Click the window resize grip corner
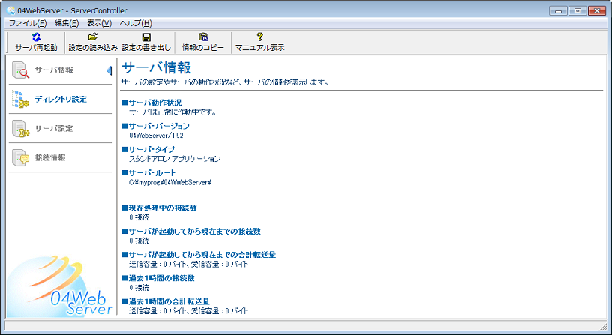Viewport: 612px width, 335px height. click(x=603, y=326)
